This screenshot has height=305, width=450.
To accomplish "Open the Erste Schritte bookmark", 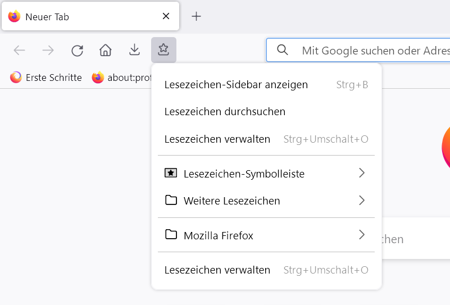I will [46, 78].
